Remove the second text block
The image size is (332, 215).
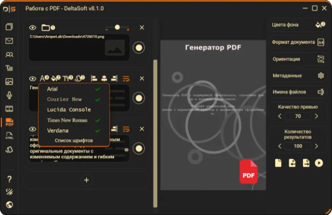coord(142,79)
